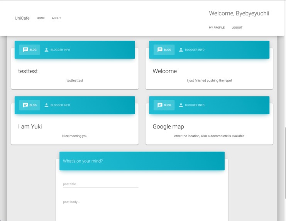Click the 'Welcome' post title
Image resolution: width=286 pixels, height=221 pixels.
pyautogui.click(x=165, y=71)
